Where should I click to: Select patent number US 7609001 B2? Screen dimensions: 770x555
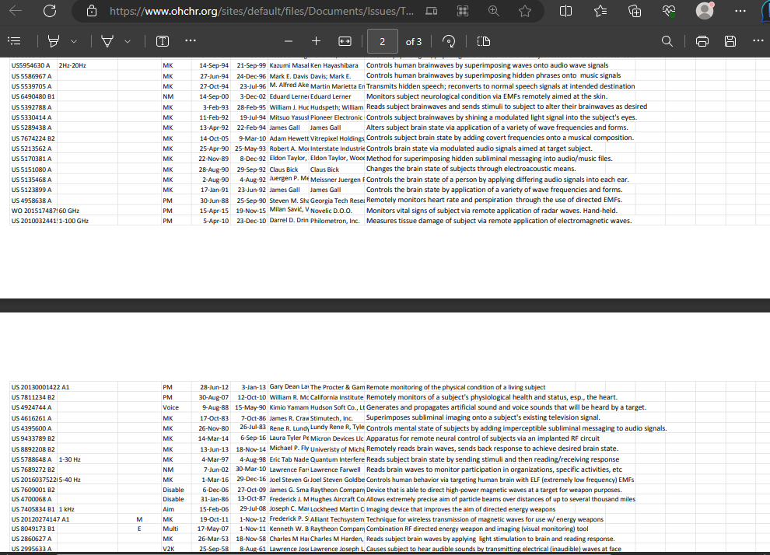33,490
